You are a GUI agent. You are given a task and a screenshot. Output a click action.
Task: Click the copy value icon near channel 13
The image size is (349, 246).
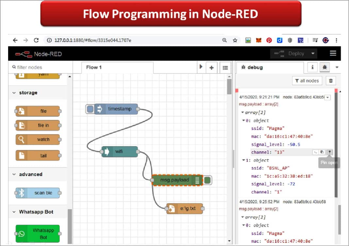322,152
